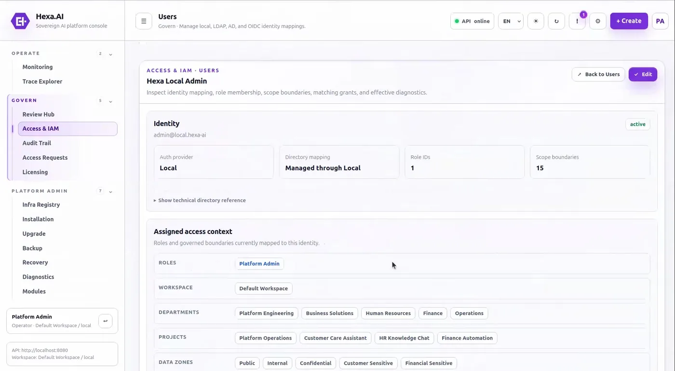Select the Internal data zone chip
This screenshot has height=371, width=675.
click(x=277, y=363)
